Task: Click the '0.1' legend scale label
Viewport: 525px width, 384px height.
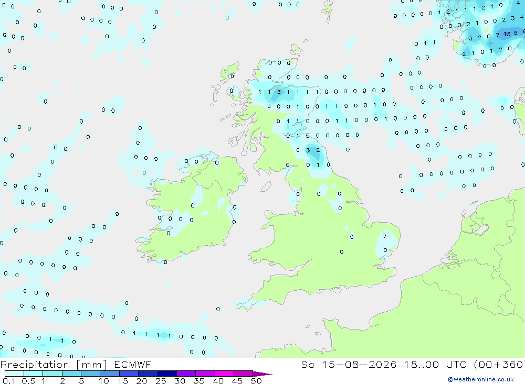Action: [9, 381]
